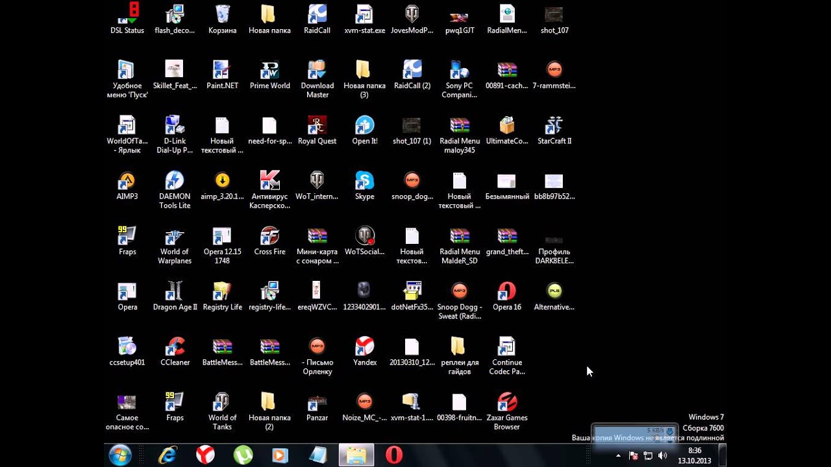Open the Удобное меню 'Пуск' shortcut
831x467 pixels.
(x=127, y=79)
